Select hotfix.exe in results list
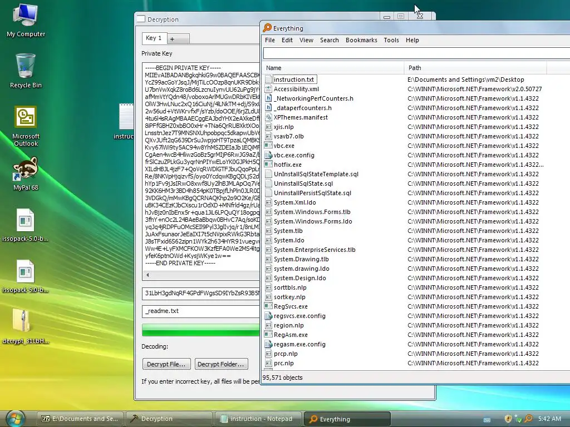 click(x=288, y=165)
